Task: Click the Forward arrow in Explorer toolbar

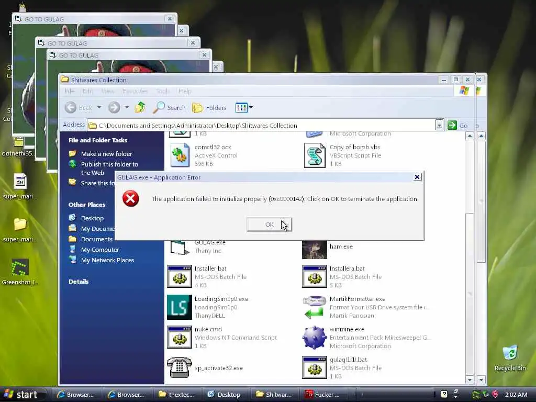Action: point(114,107)
